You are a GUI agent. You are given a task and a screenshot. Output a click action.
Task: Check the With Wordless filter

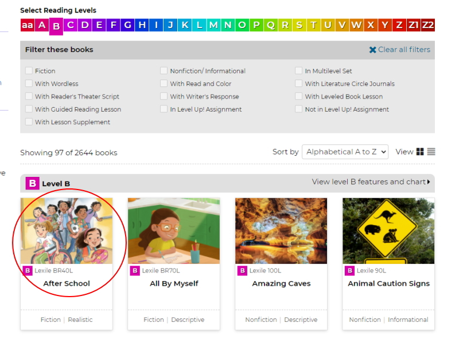tap(29, 84)
